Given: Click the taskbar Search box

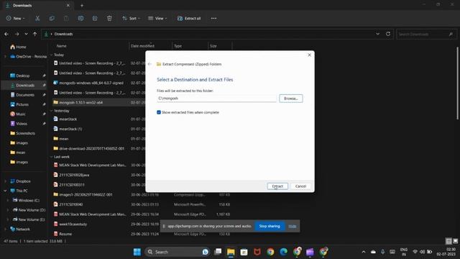Looking at the screenshot, I should tap(178, 252).
